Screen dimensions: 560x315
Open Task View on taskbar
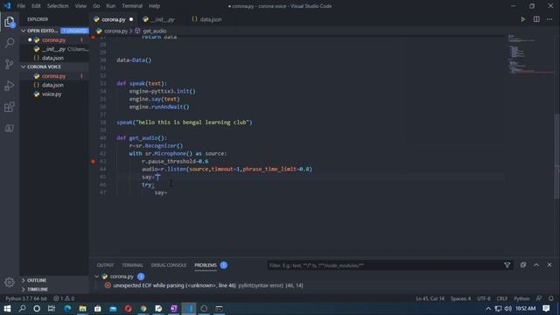tap(52, 309)
